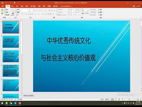Viewport: 142px width, 107px height.
Task: Toggle italic formatting in Font group
Action: point(24,14)
